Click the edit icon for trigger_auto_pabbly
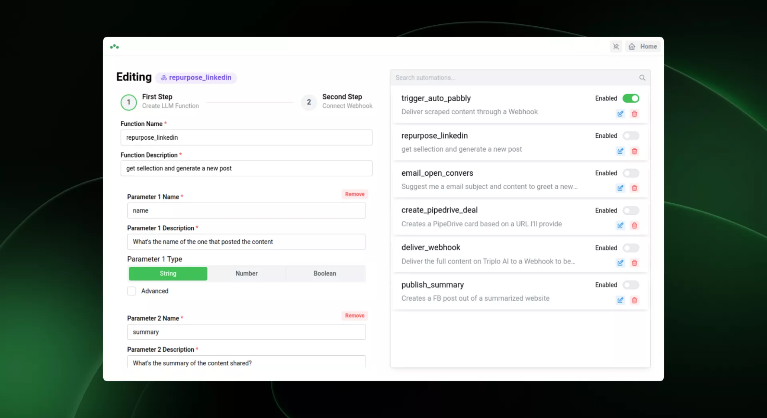 tap(620, 114)
